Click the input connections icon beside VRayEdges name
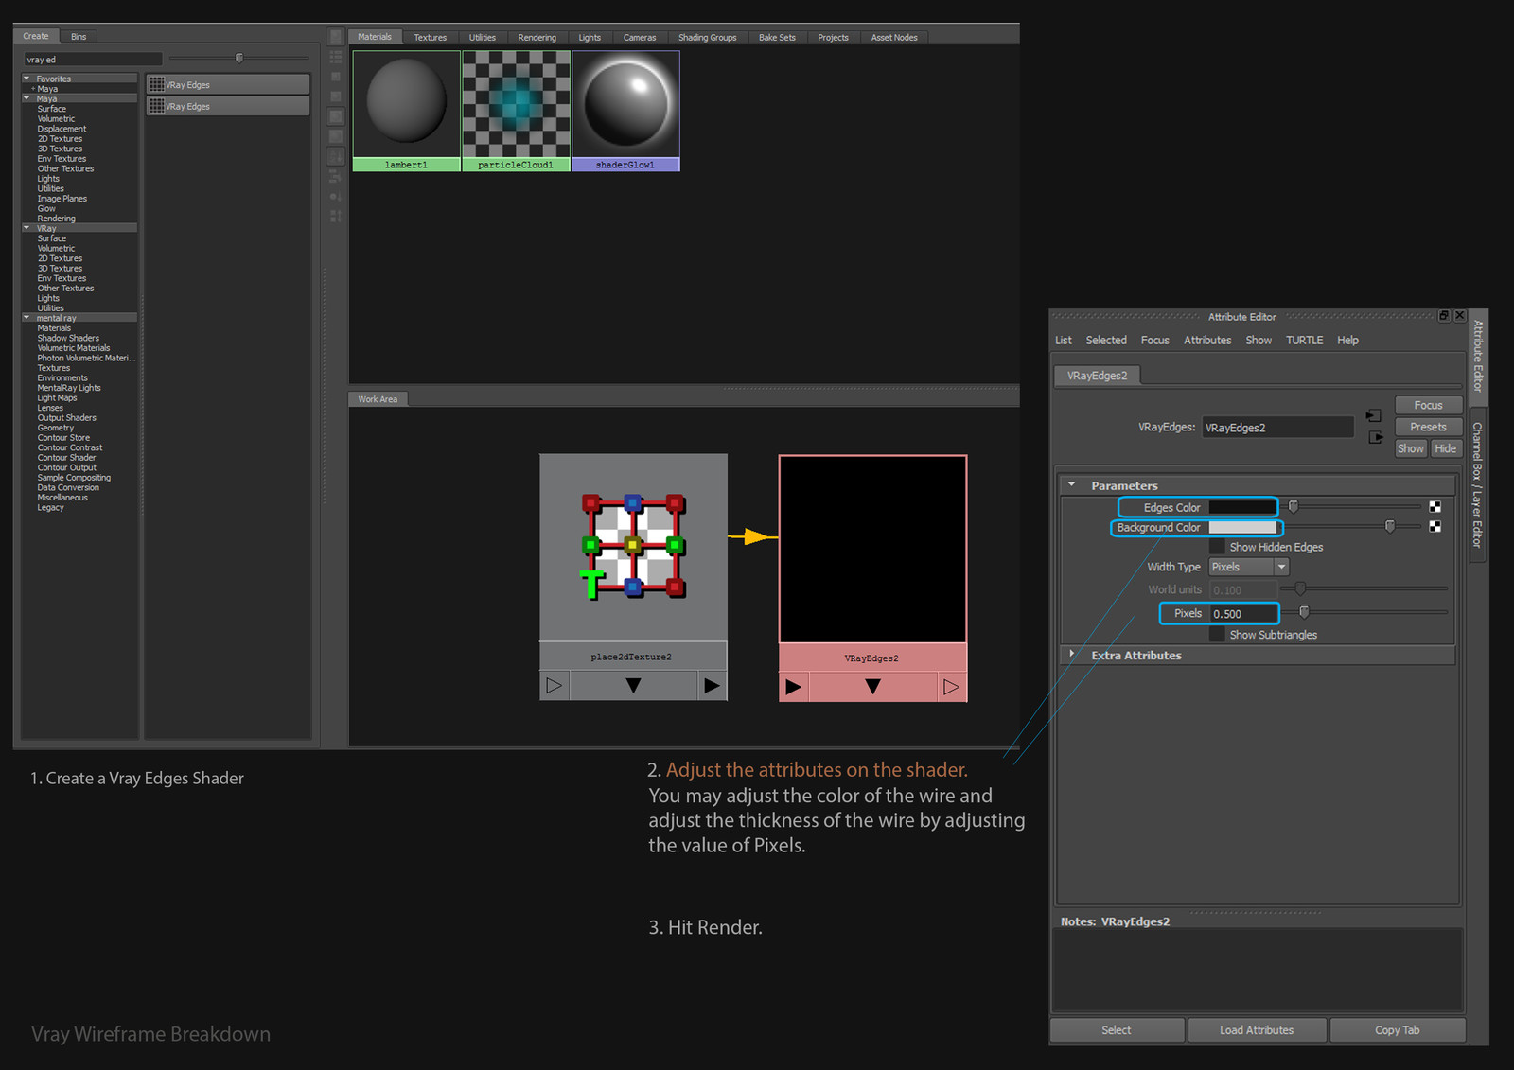Screen dimensions: 1514x1070 point(1374,415)
